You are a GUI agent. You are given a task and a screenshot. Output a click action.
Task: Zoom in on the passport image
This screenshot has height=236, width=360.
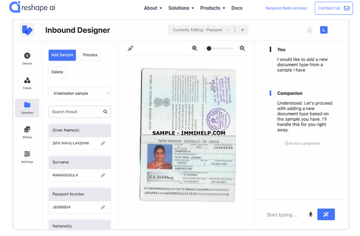pyautogui.click(x=242, y=48)
